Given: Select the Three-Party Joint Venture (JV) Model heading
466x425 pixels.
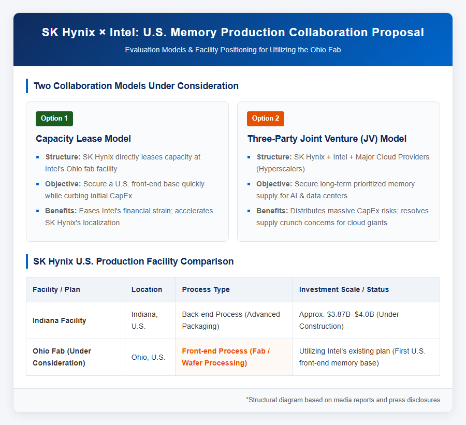Looking at the screenshot, I should 327,139.
